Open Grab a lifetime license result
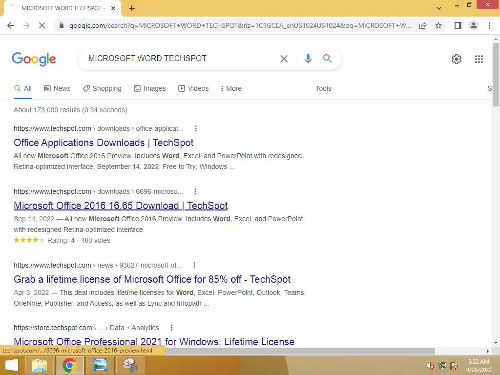The width and height of the screenshot is (500, 375). tap(152, 279)
